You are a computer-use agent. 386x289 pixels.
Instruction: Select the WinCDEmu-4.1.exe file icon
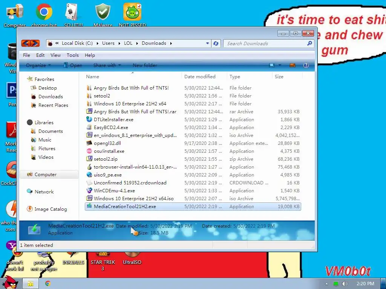click(x=89, y=190)
